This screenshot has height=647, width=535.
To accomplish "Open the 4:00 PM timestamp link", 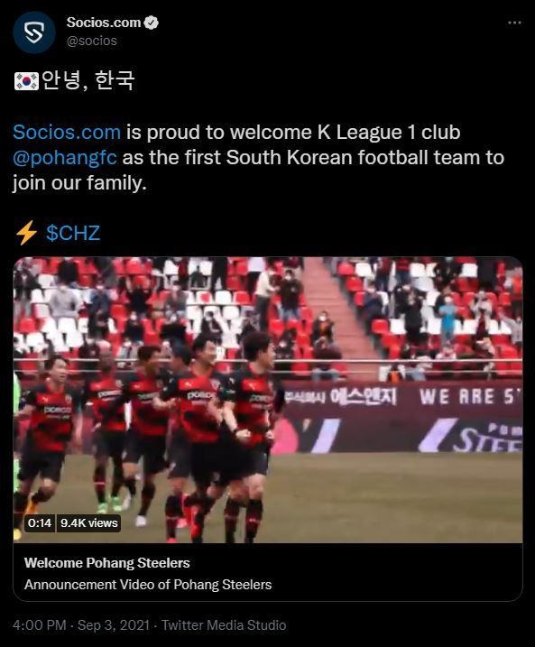I will [40, 624].
